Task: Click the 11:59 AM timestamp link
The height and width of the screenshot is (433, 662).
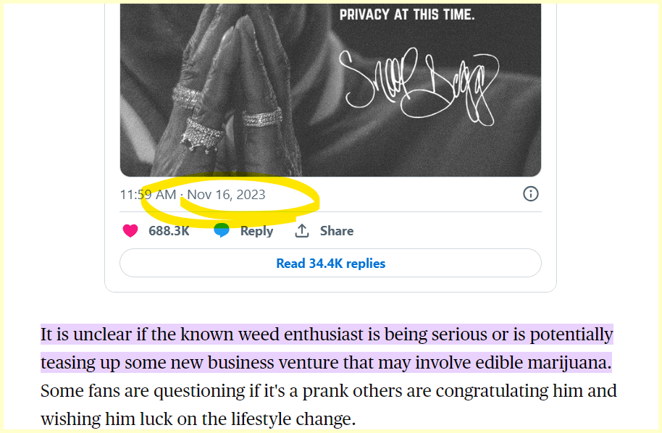Action: 148,194
